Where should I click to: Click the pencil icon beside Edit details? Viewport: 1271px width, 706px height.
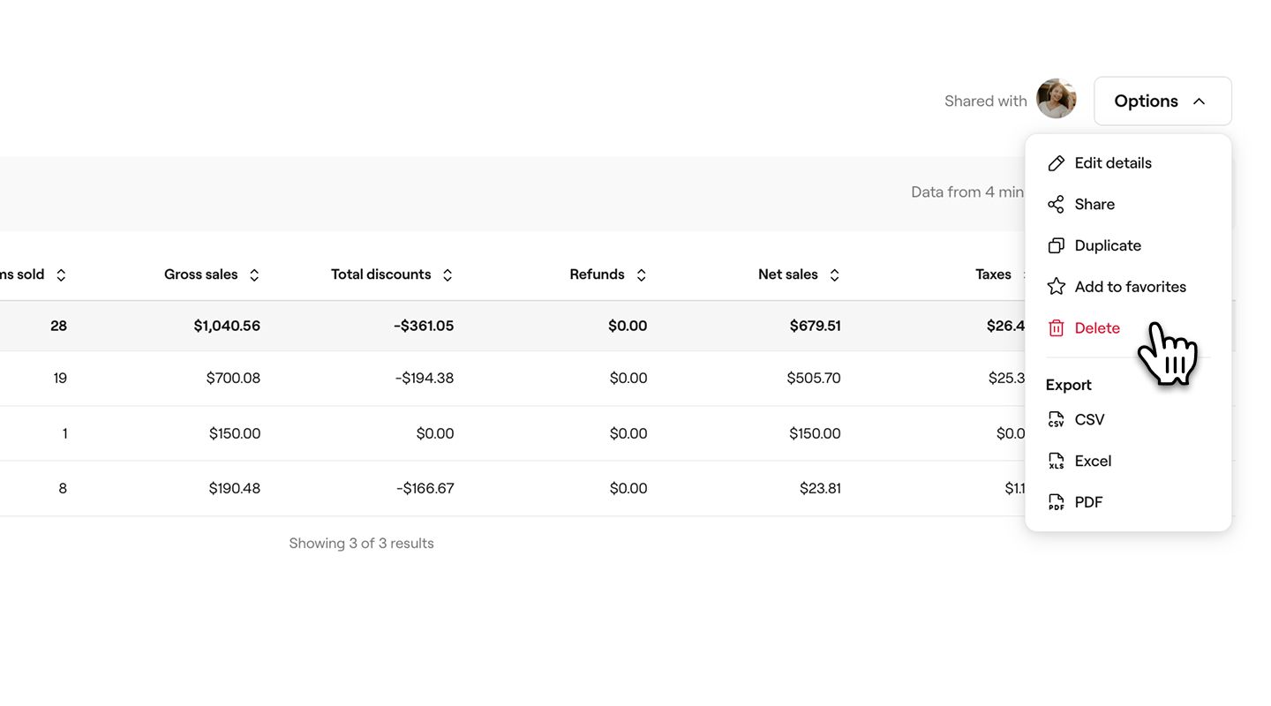1056,163
